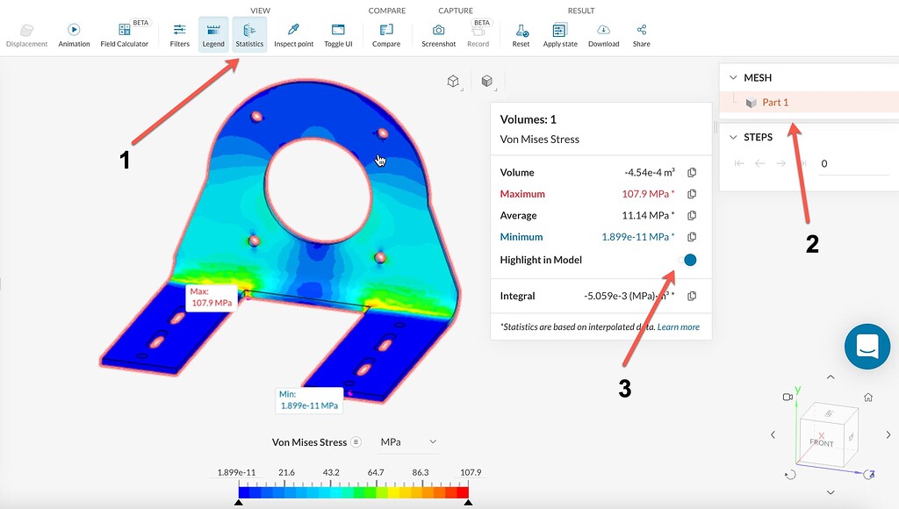Click the legend maximum range handle

[x=468, y=503]
